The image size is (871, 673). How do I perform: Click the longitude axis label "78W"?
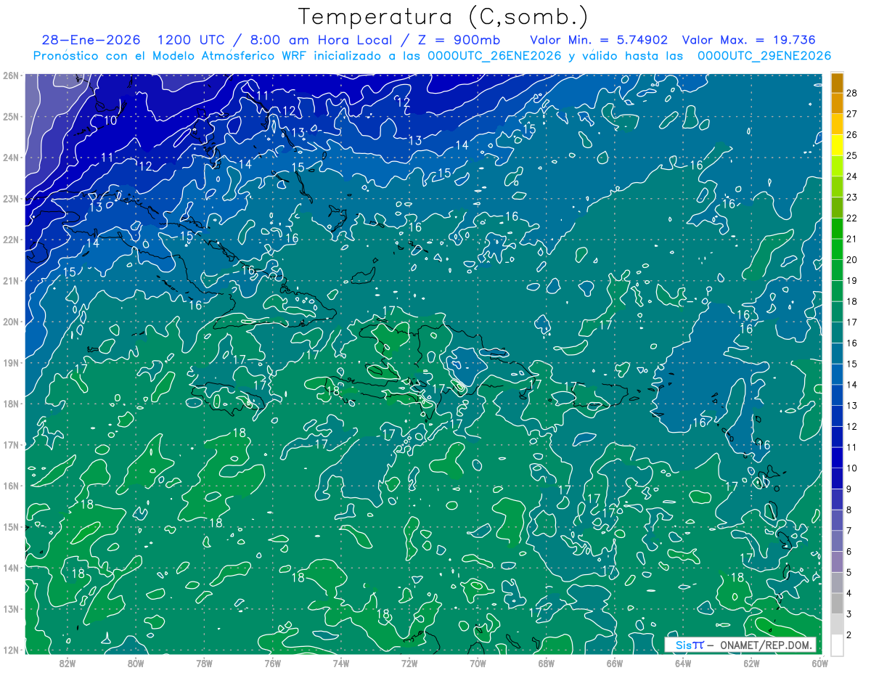(x=204, y=663)
